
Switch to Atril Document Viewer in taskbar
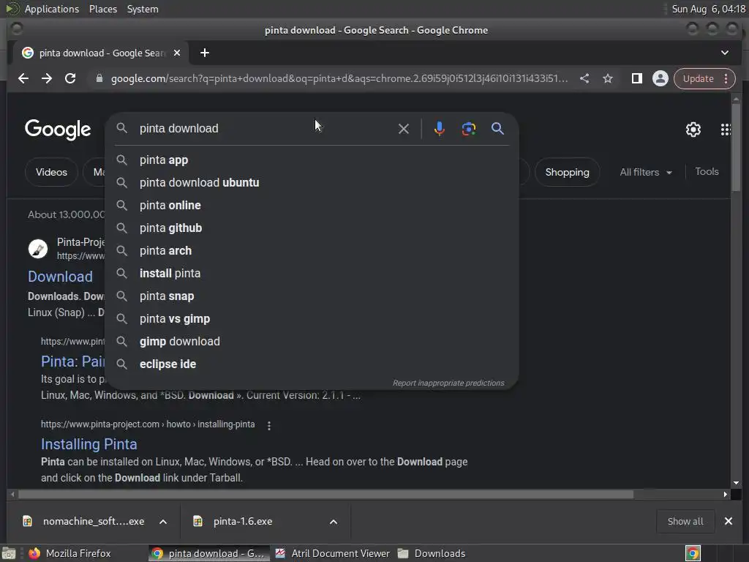click(333, 553)
